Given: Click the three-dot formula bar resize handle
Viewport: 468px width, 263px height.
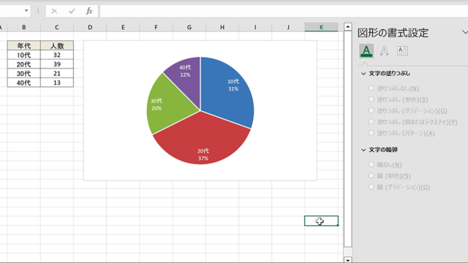Looking at the screenshot, I should tap(38, 11).
